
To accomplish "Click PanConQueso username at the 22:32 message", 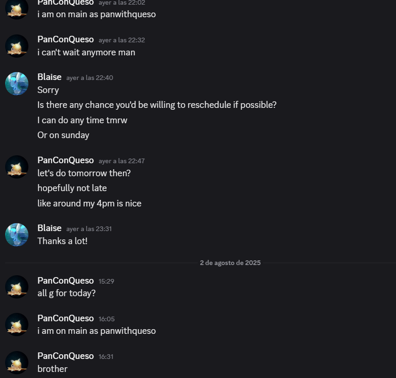I will click(x=66, y=40).
